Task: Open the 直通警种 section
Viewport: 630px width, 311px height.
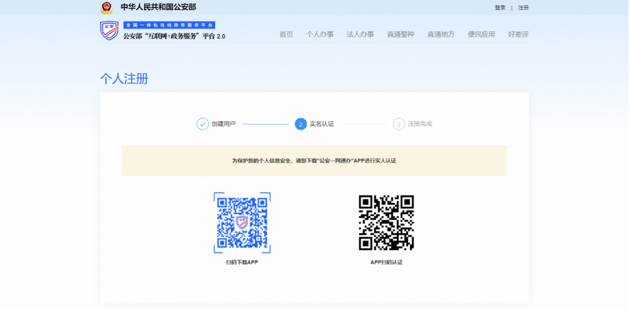Action: pos(401,34)
